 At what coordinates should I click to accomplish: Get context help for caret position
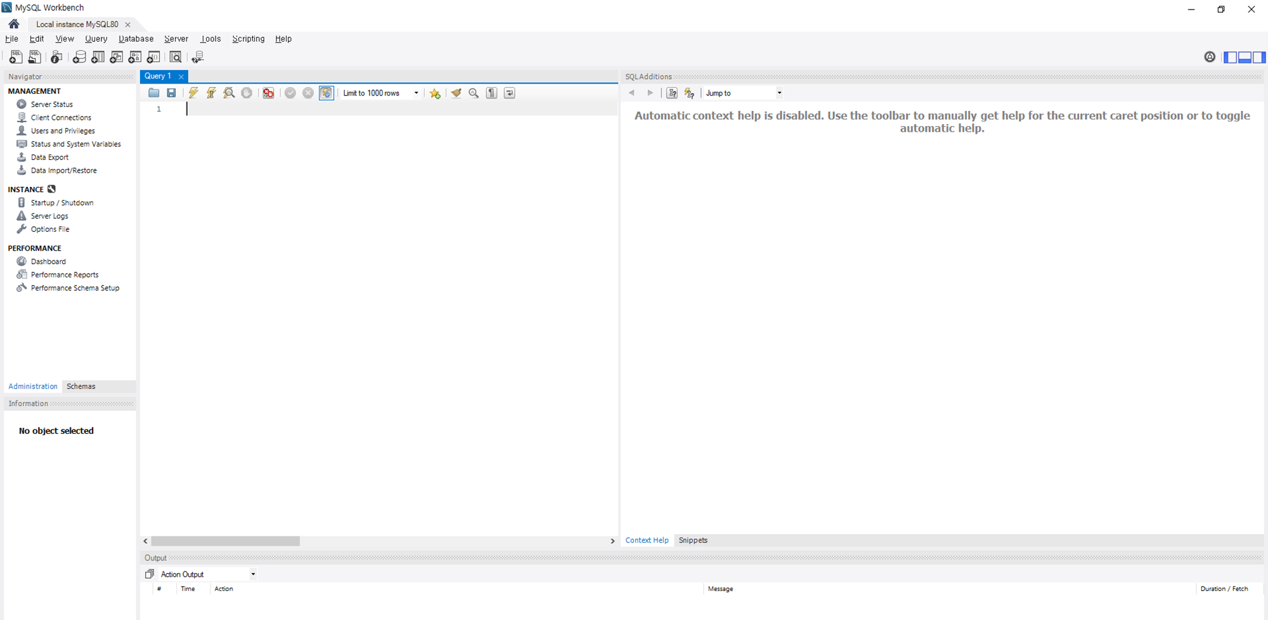pos(672,93)
